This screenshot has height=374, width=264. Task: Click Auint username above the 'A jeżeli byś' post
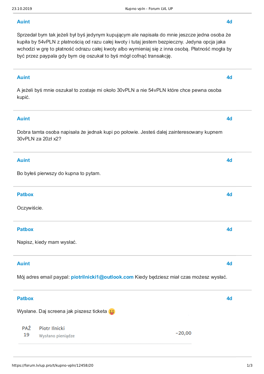tap(23, 77)
